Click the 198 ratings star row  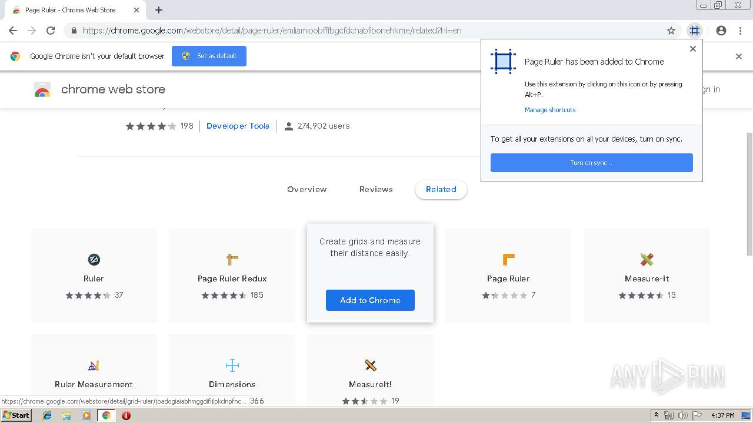pos(151,126)
